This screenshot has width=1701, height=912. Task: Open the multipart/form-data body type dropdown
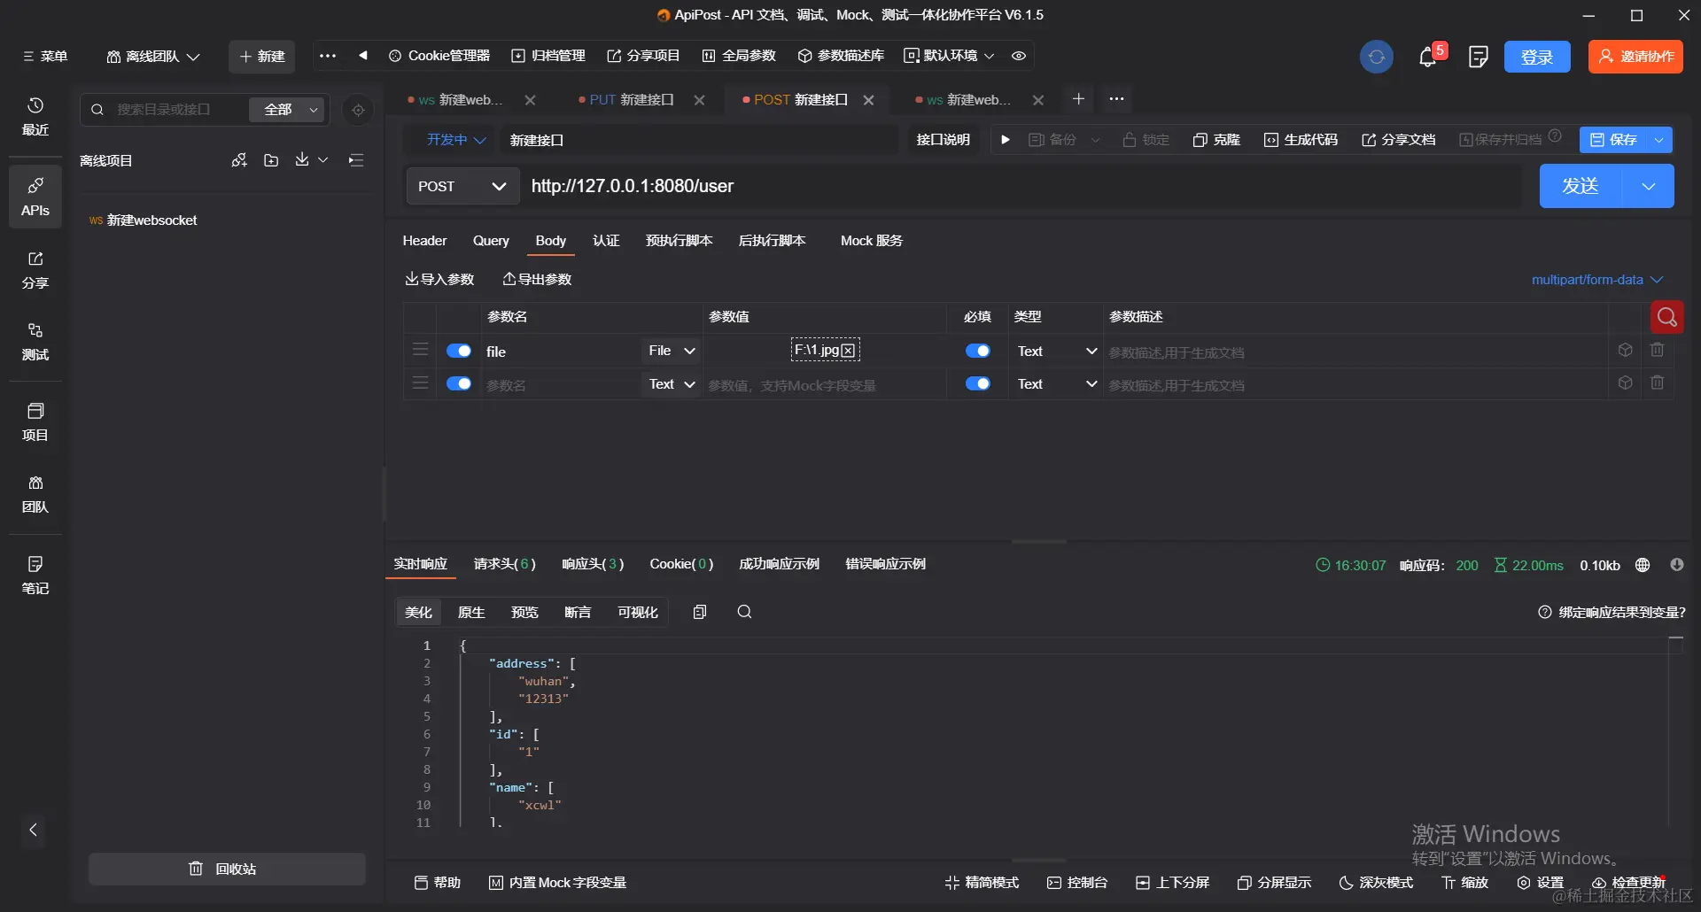(x=1597, y=280)
